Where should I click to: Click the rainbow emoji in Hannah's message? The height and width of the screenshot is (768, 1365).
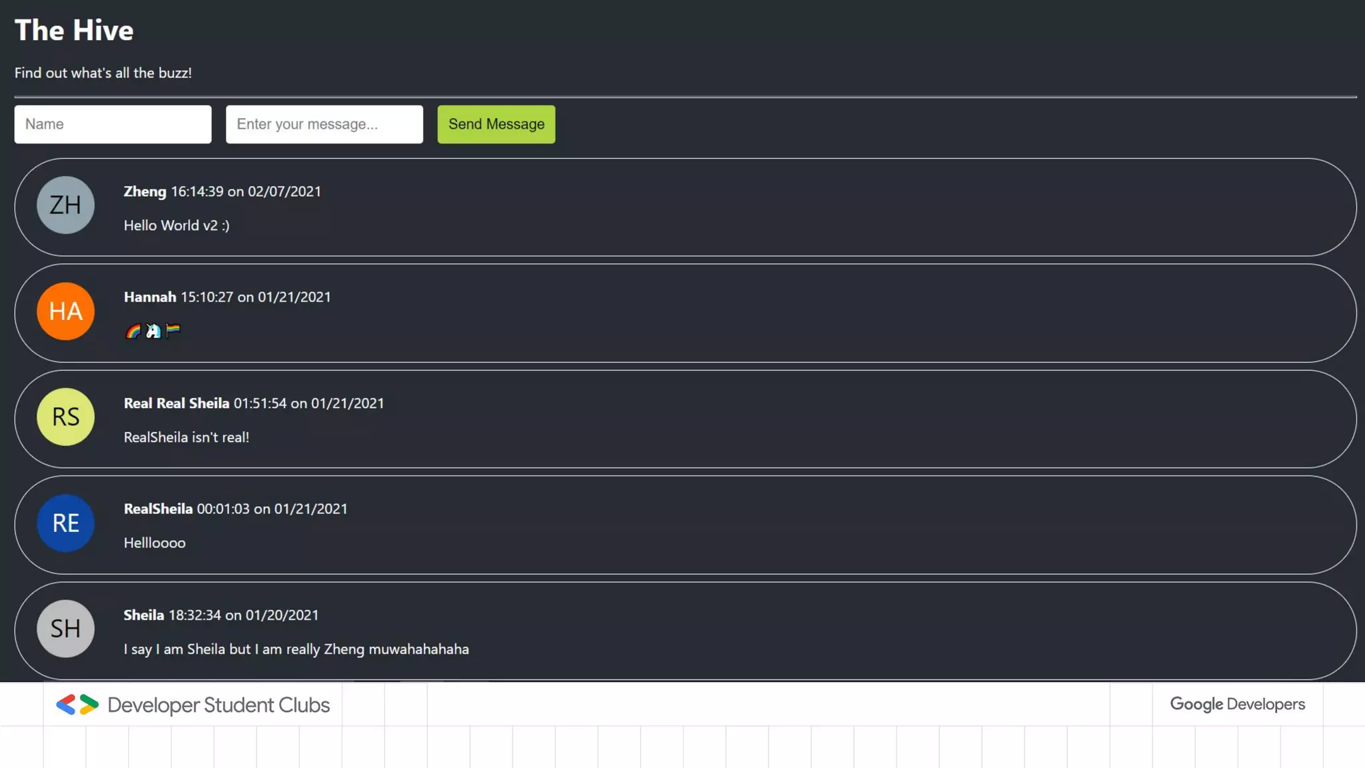tap(133, 331)
